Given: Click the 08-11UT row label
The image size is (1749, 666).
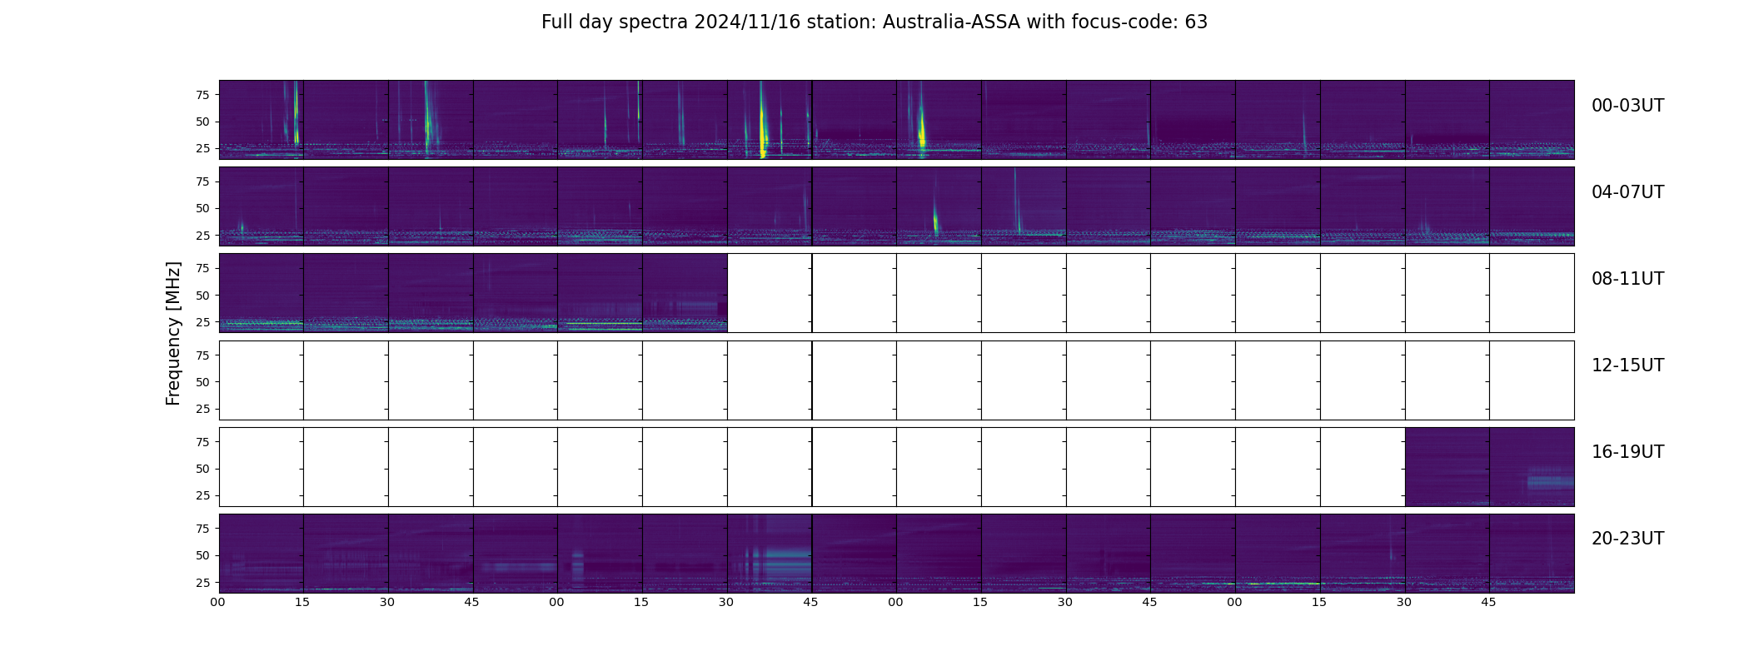Looking at the screenshot, I should (1627, 279).
